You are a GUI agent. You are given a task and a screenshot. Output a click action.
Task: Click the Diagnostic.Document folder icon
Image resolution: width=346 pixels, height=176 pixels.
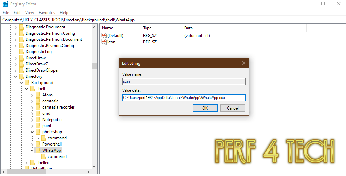[x=21, y=27]
